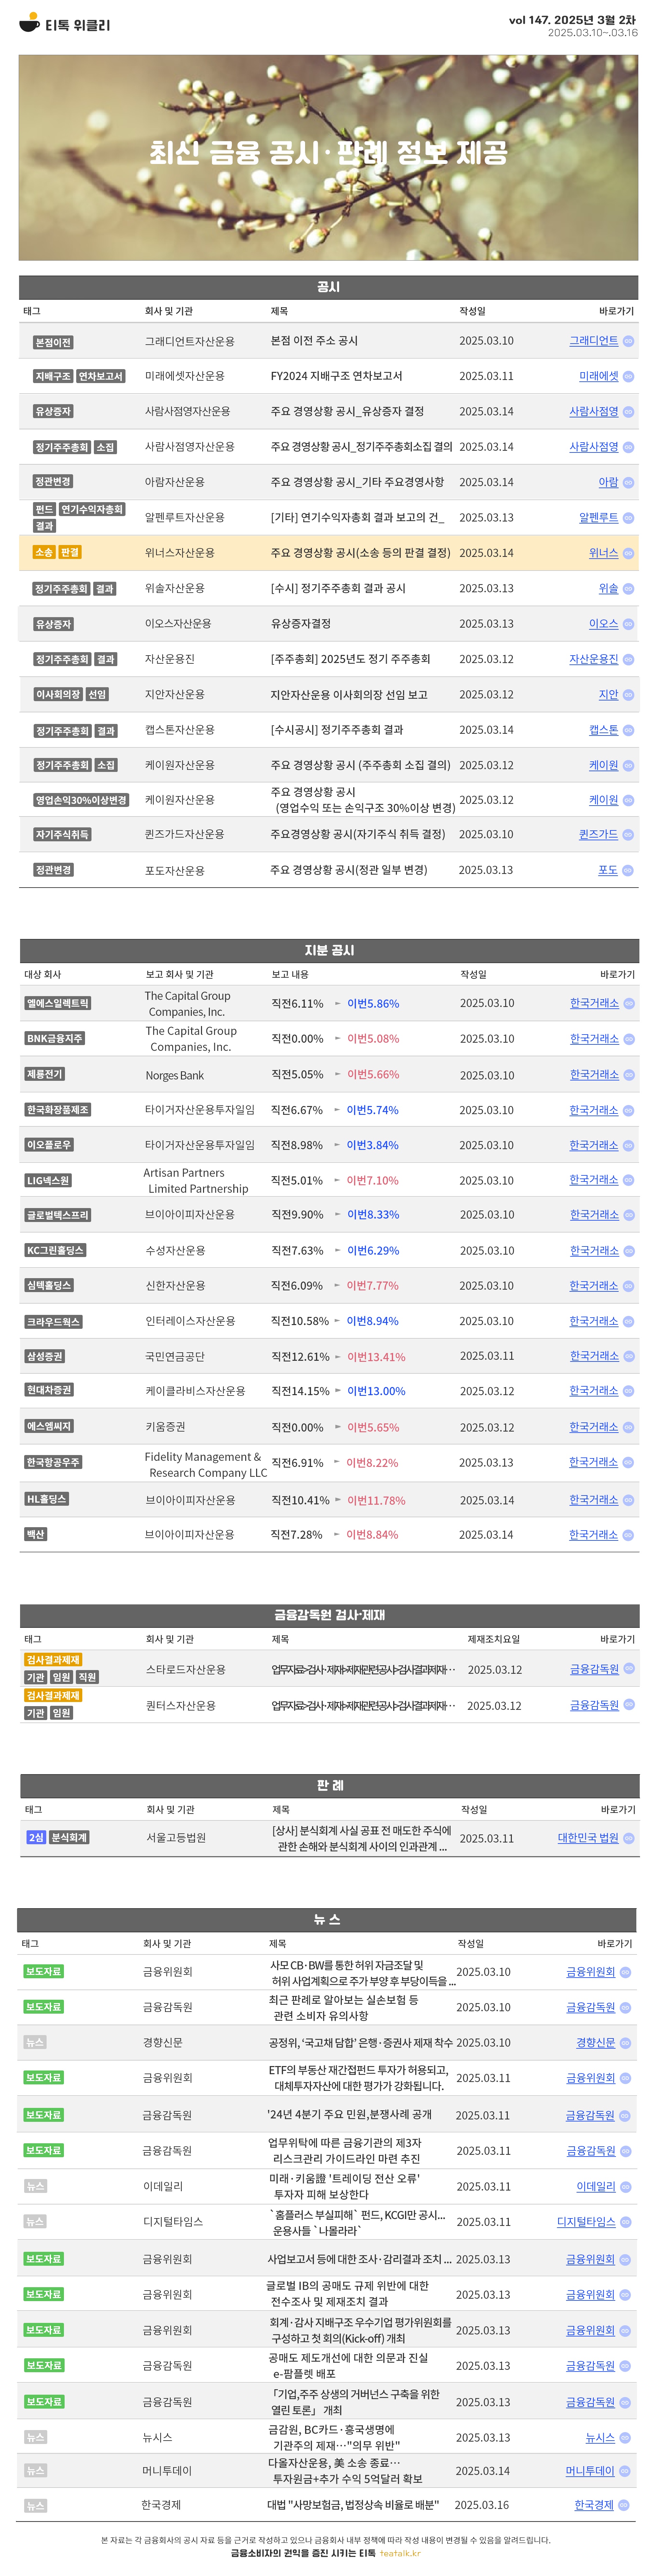Click 검사결과제재 tag in 스타로드 row
This screenshot has width=653, height=2576.
[53, 1660]
